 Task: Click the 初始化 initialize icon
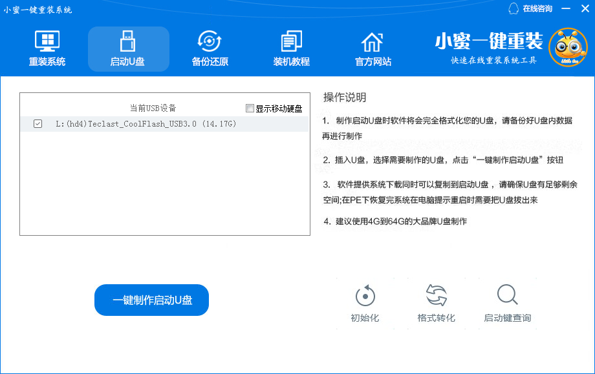pyautogui.click(x=365, y=296)
